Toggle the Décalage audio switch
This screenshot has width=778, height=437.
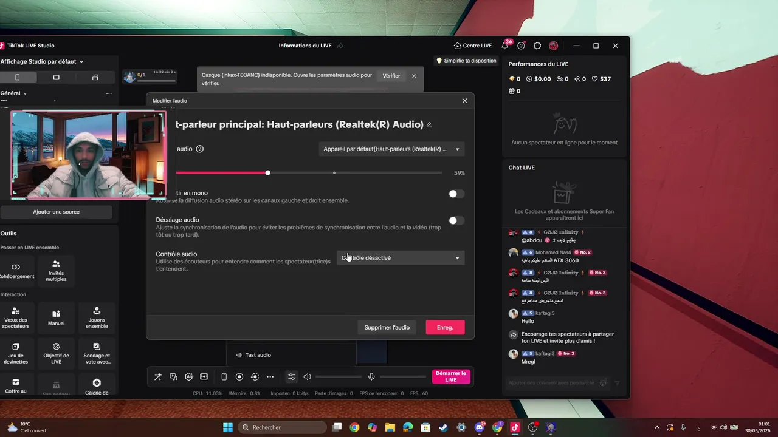point(456,221)
